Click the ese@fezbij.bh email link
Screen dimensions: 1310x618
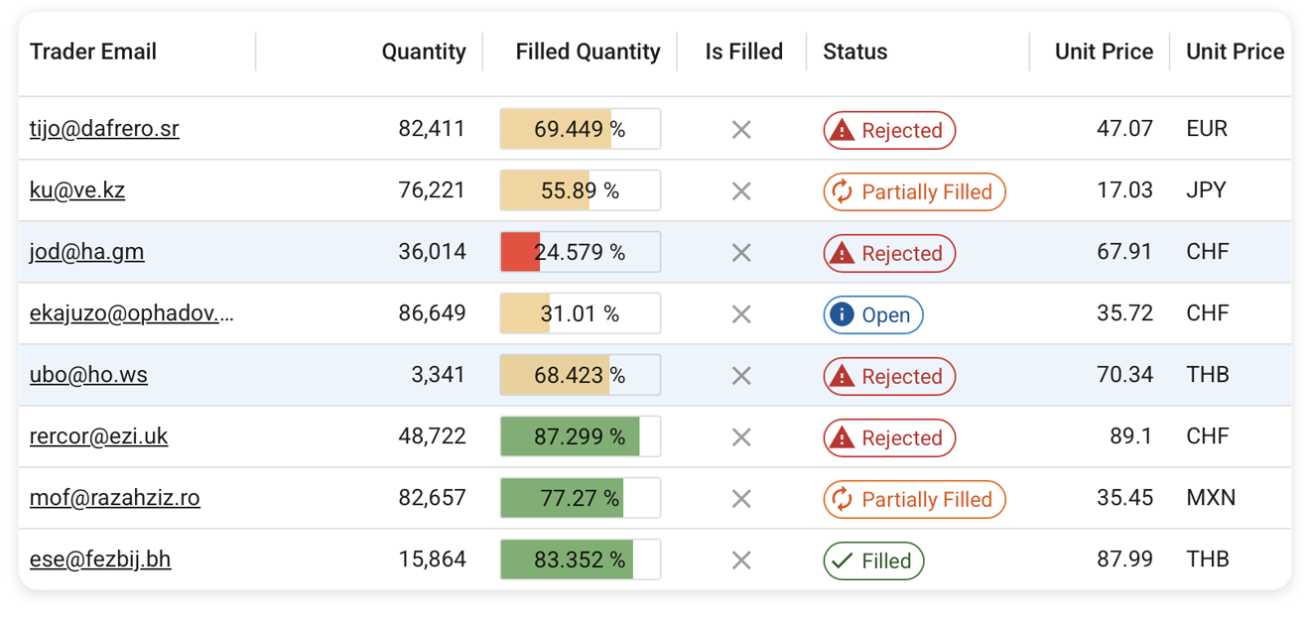tap(100, 559)
